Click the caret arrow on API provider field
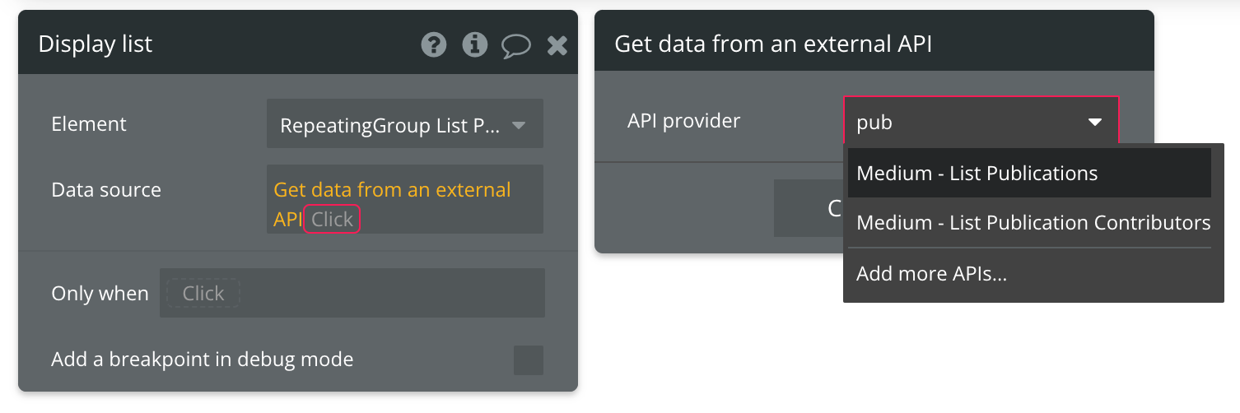 (1095, 123)
